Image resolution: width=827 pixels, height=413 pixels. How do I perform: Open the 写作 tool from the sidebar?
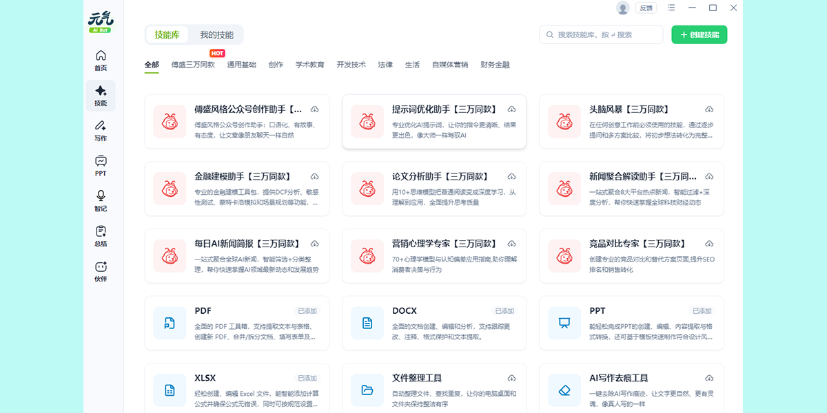[100, 132]
